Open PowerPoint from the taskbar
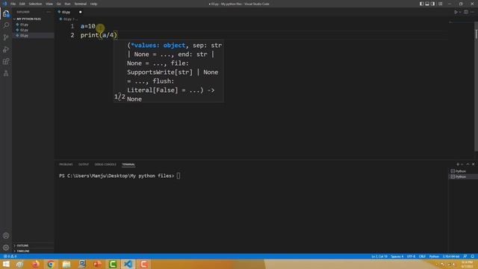 [x=97, y=264]
